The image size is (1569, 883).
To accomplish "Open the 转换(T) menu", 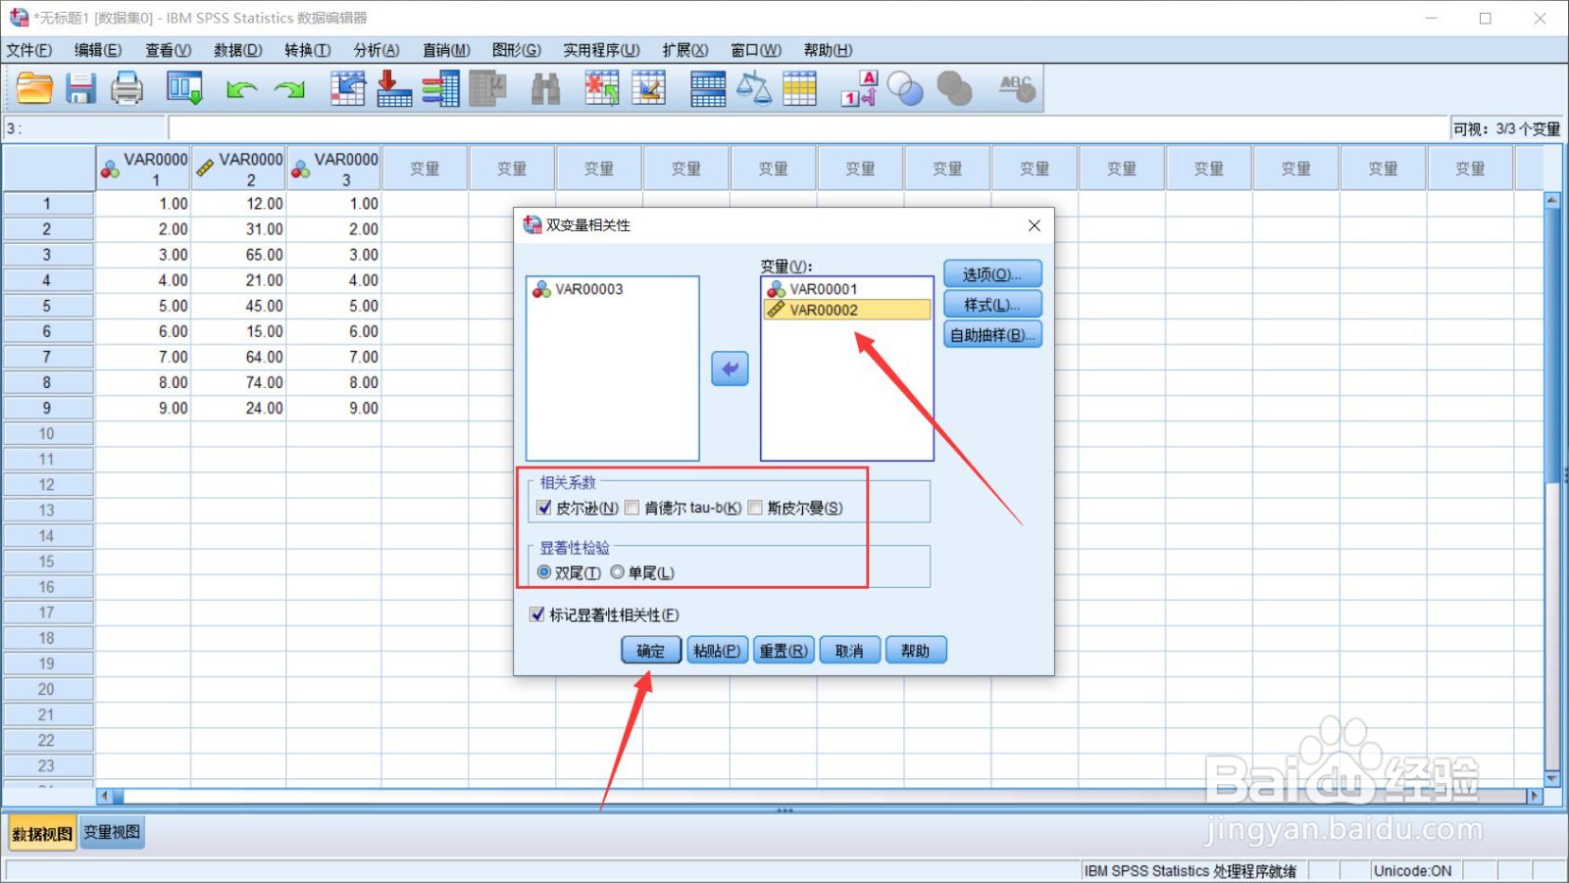I will tap(307, 50).
